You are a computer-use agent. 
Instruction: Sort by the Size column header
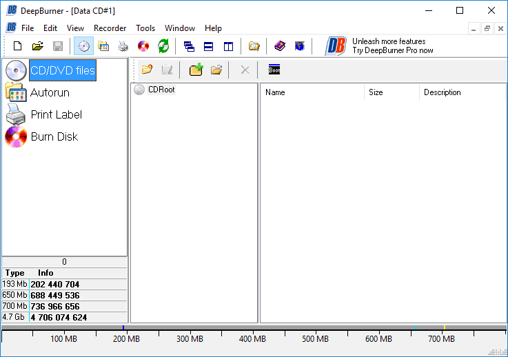coord(392,92)
